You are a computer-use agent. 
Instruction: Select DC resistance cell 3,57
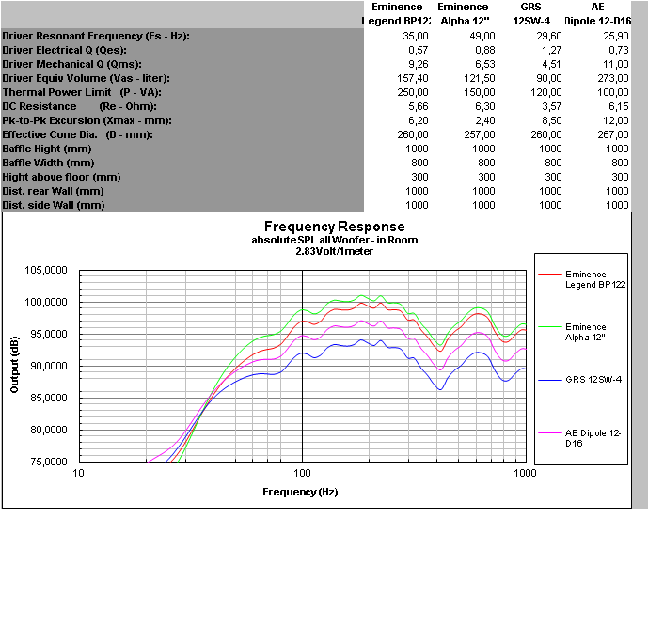(x=552, y=106)
